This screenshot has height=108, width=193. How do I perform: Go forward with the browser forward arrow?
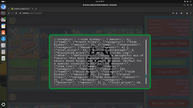[x=13, y=13]
